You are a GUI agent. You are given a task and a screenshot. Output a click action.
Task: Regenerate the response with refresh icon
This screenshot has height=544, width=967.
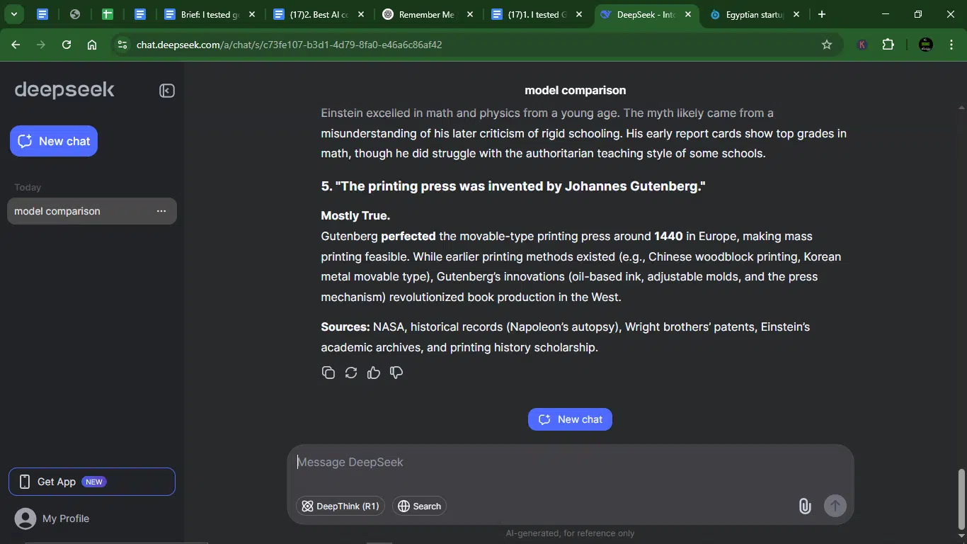tap(351, 373)
